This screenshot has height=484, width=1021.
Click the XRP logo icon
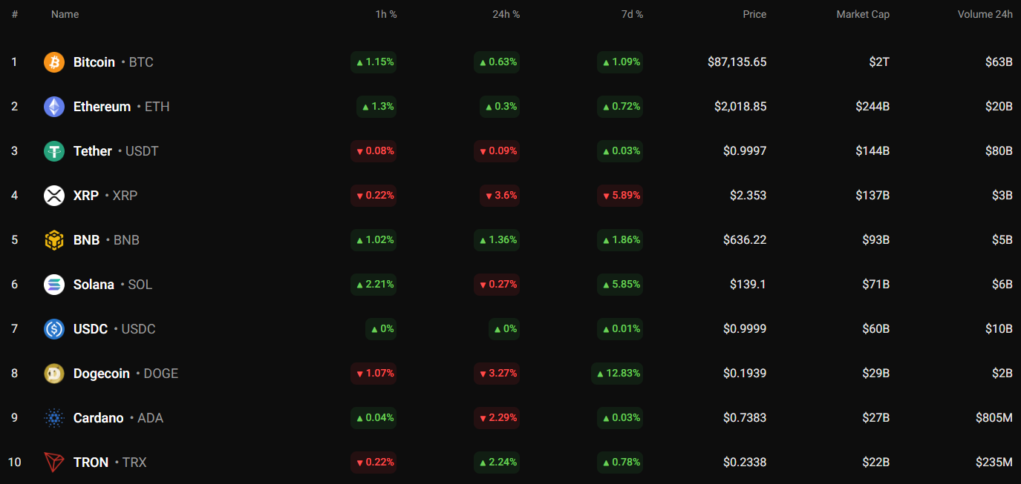click(x=54, y=196)
